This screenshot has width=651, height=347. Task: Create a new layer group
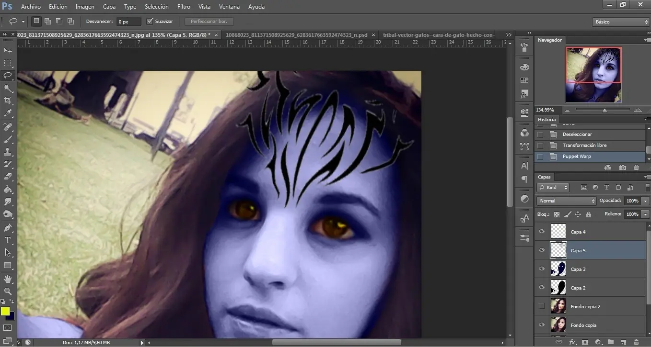coord(611,342)
